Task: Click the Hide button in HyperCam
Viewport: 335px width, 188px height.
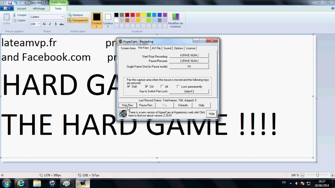Action: click(x=212, y=114)
